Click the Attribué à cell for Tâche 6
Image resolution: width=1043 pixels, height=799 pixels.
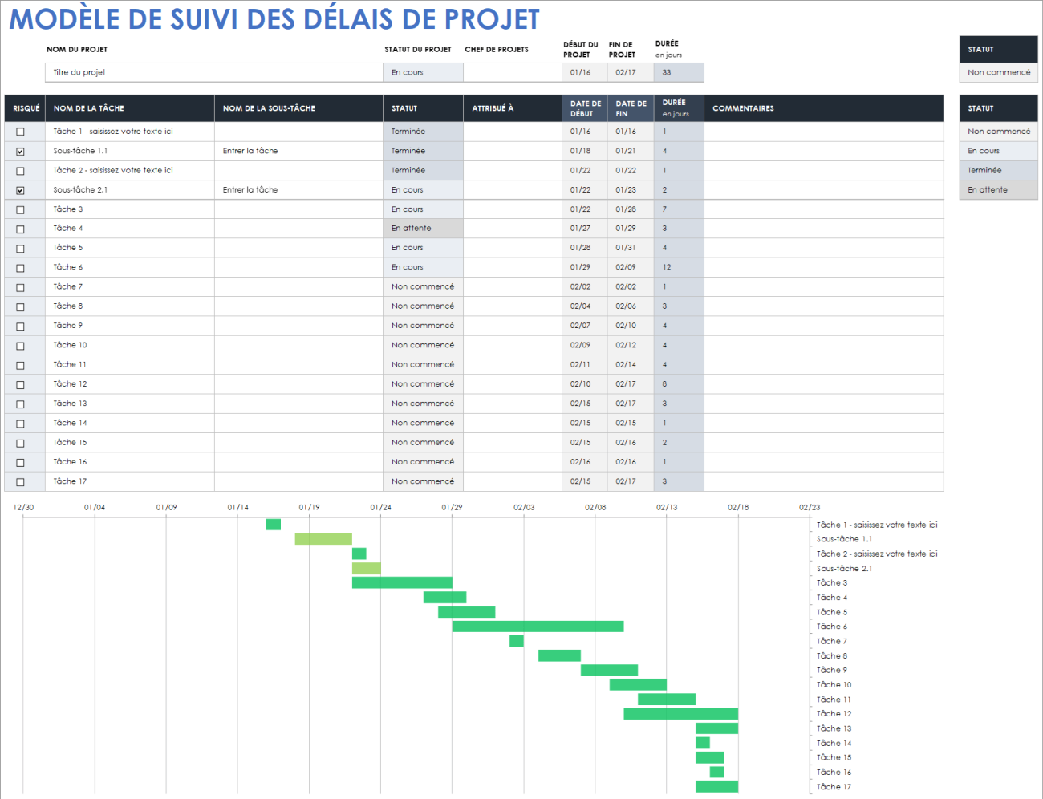tap(513, 266)
